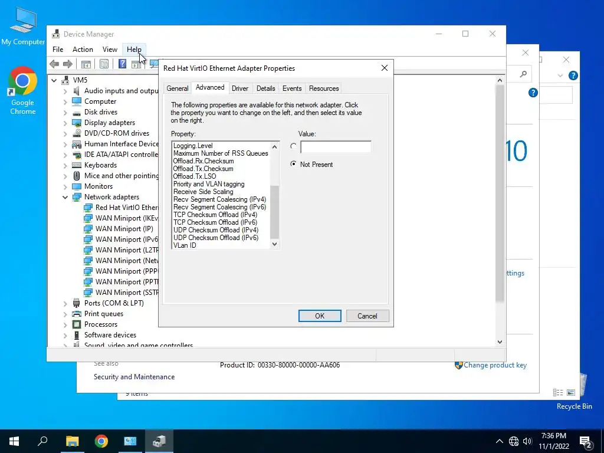This screenshot has width=604, height=453.
Task: Open the Action menu
Action: pyautogui.click(x=83, y=50)
